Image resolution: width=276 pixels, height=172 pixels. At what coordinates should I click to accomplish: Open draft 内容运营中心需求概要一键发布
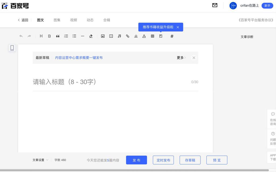click(x=79, y=58)
